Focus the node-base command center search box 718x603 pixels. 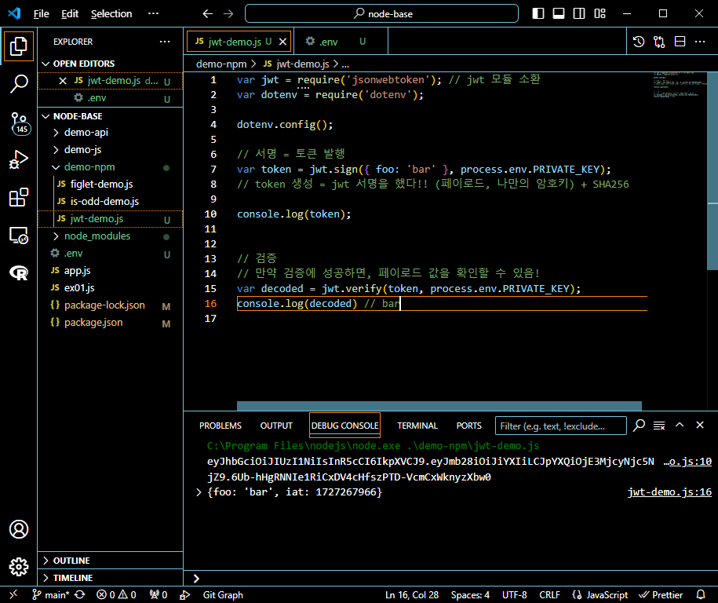(x=381, y=14)
